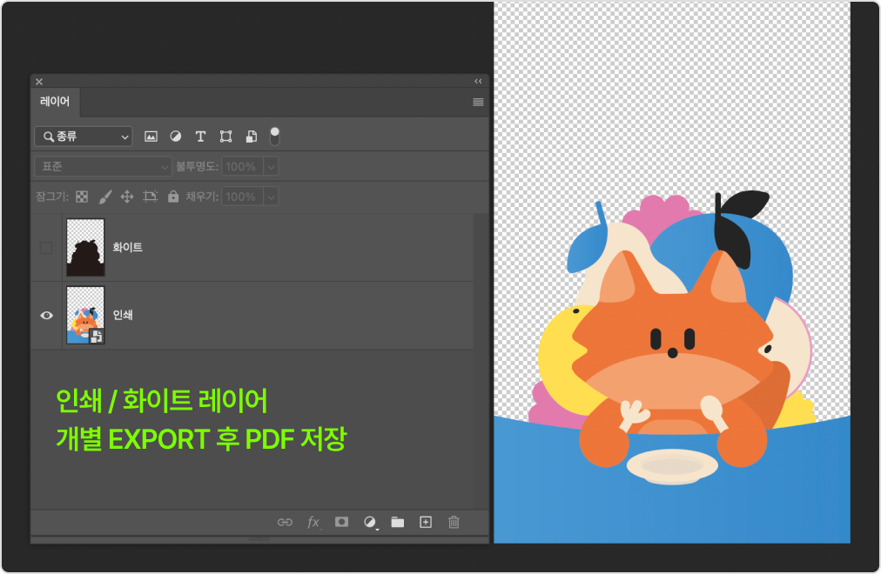The image size is (881, 574).
Task: Open the 종류 filter type dropdown
Action: (x=84, y=137)
